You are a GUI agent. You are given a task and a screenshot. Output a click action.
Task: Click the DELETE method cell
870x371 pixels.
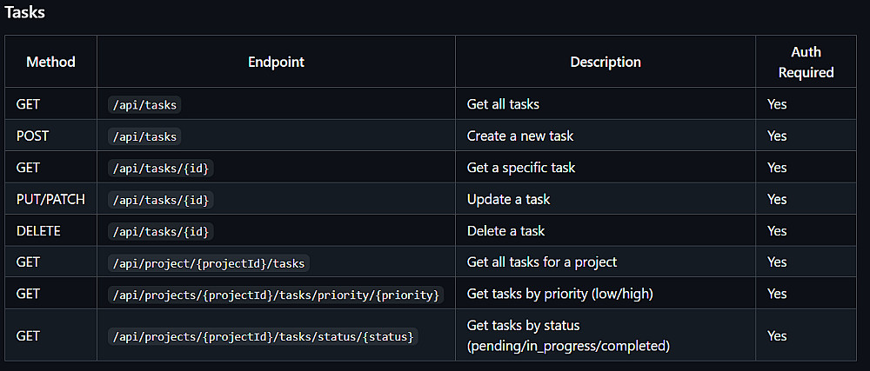[37, 231]
